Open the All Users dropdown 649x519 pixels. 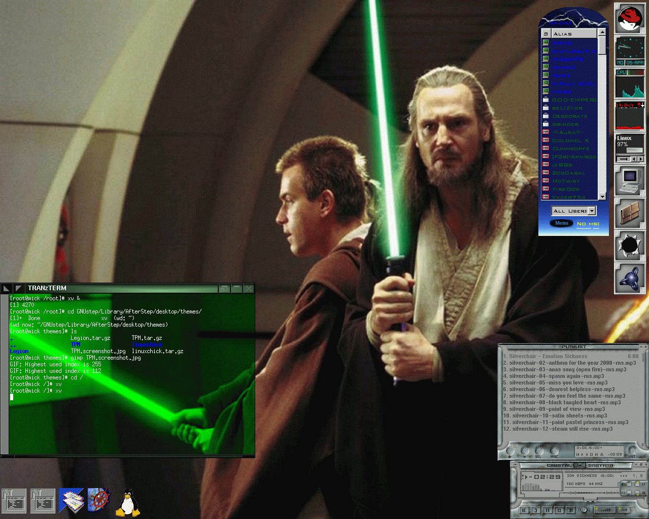pyautogui.click(x=574, y=211)
